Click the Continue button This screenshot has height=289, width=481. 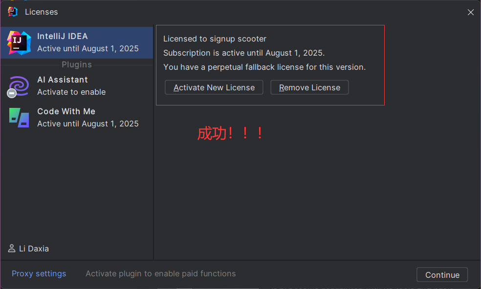point(442,274)
